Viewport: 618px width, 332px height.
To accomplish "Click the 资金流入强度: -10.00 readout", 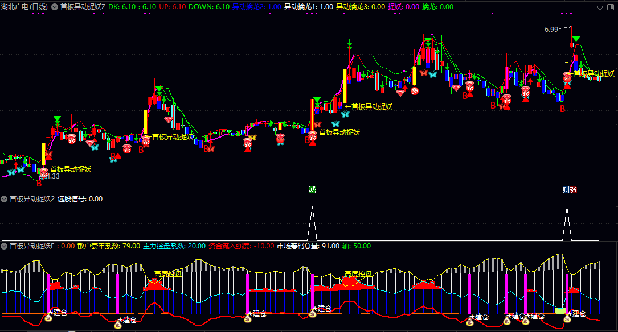I will point(241,246).
